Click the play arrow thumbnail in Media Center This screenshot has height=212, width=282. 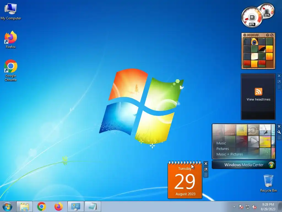pos(253,142)
